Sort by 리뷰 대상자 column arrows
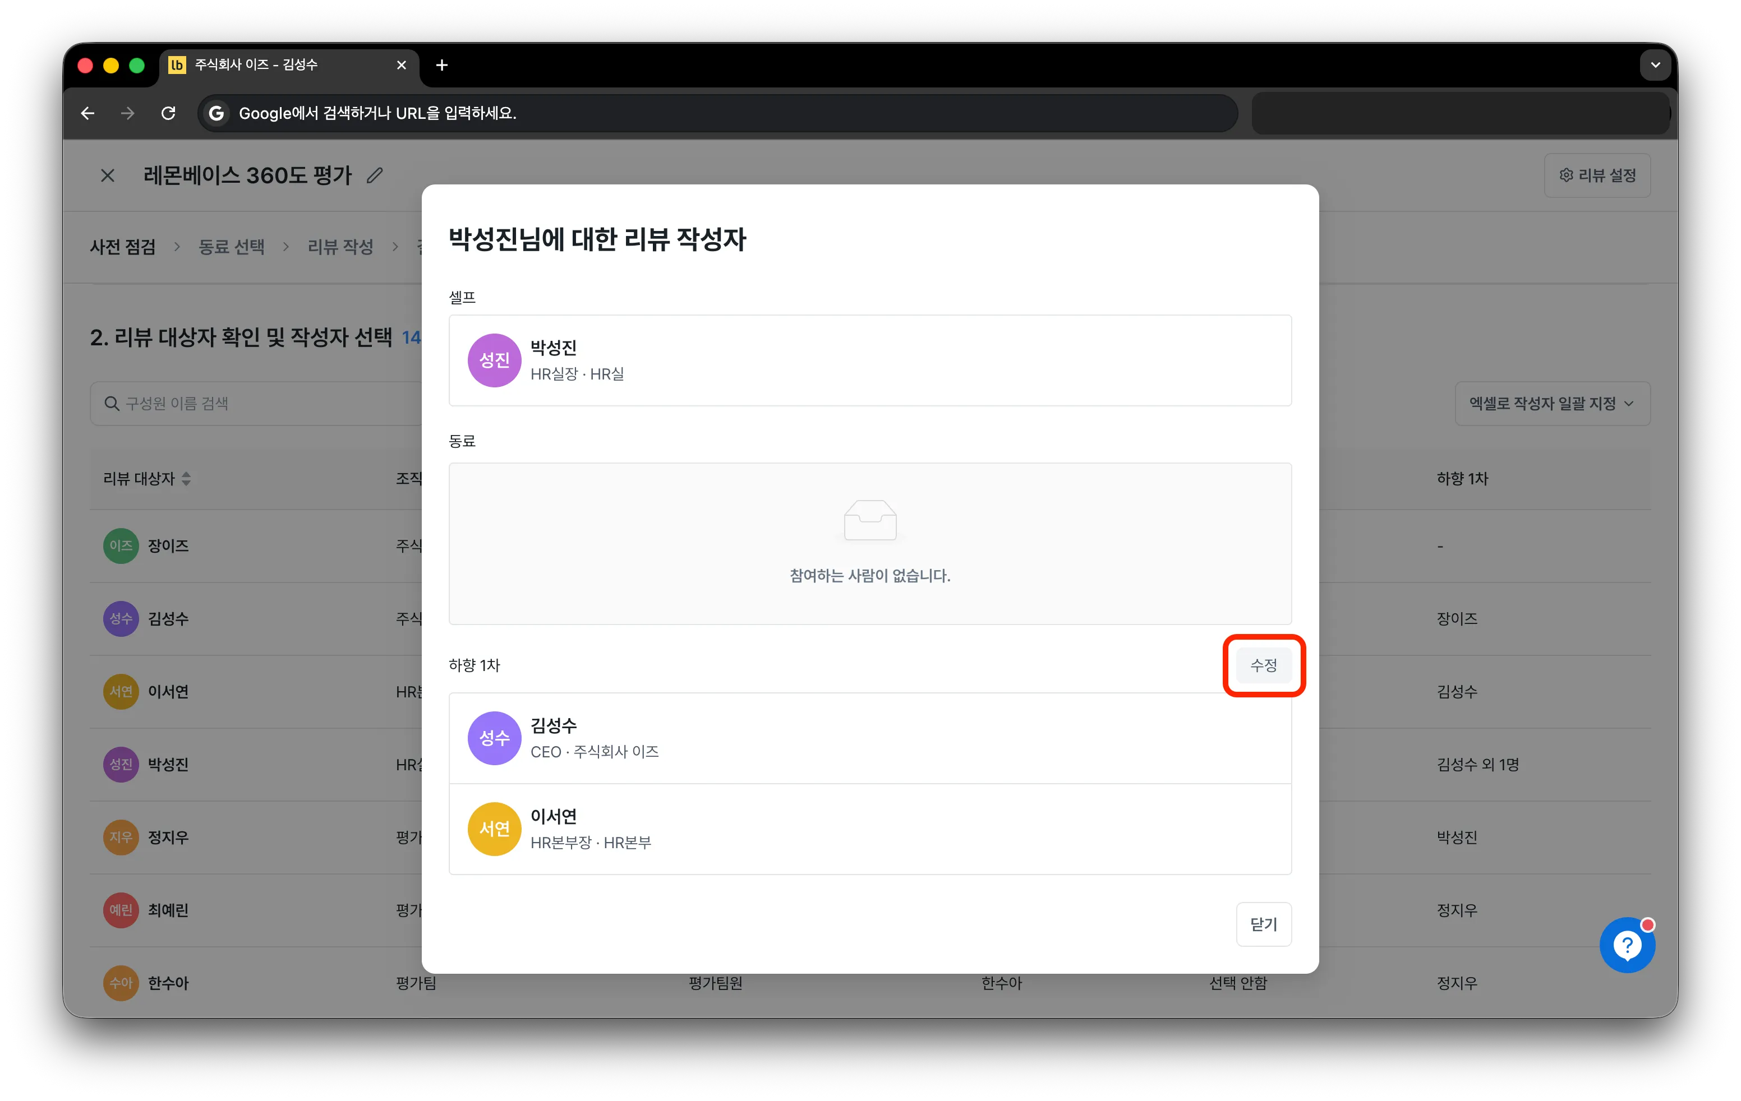 (186, 478)
